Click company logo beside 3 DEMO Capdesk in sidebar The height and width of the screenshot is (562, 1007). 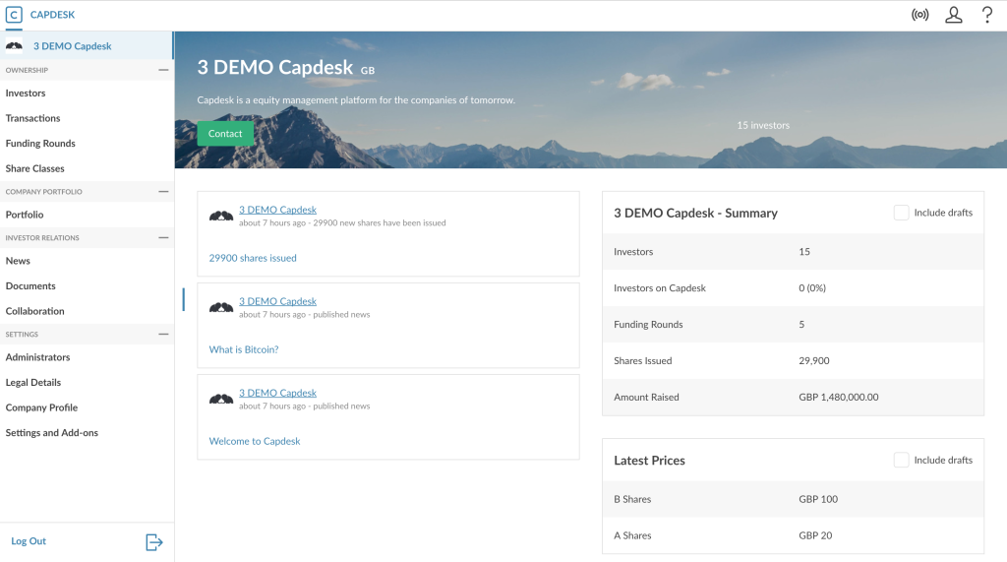[x=14, y=45]
